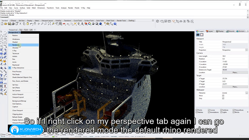Choose Close Viewport in the context menu
Screen dimensions: 249x140
(24, 110)
